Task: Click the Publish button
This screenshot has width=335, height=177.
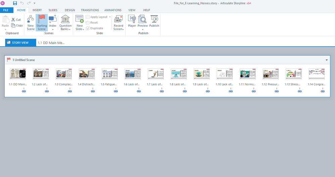Action: click(154, 21)
